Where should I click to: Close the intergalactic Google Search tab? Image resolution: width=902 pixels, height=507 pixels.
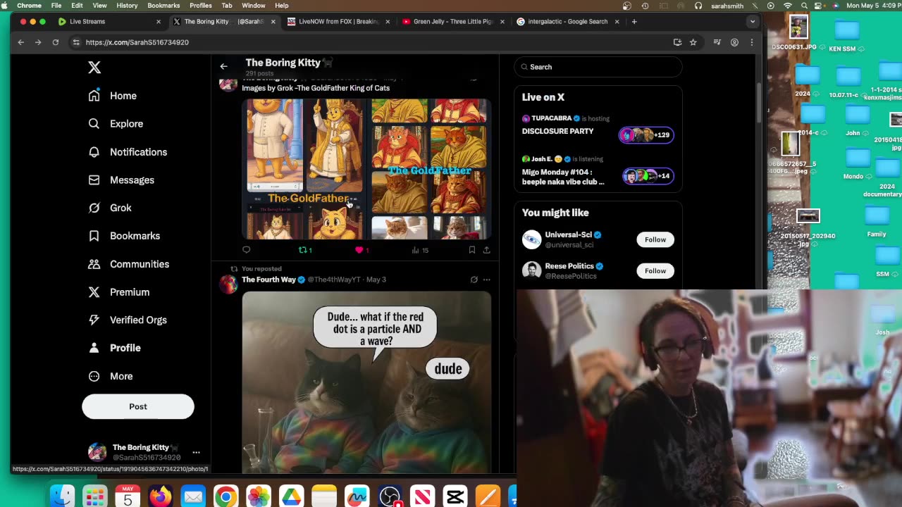617,22
